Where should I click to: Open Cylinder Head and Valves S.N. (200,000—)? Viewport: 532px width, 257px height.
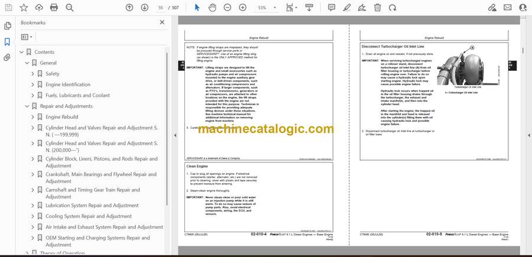tap(102, 147)
